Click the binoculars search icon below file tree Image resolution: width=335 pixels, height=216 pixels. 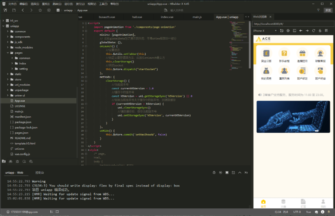[x=10, y=162]
